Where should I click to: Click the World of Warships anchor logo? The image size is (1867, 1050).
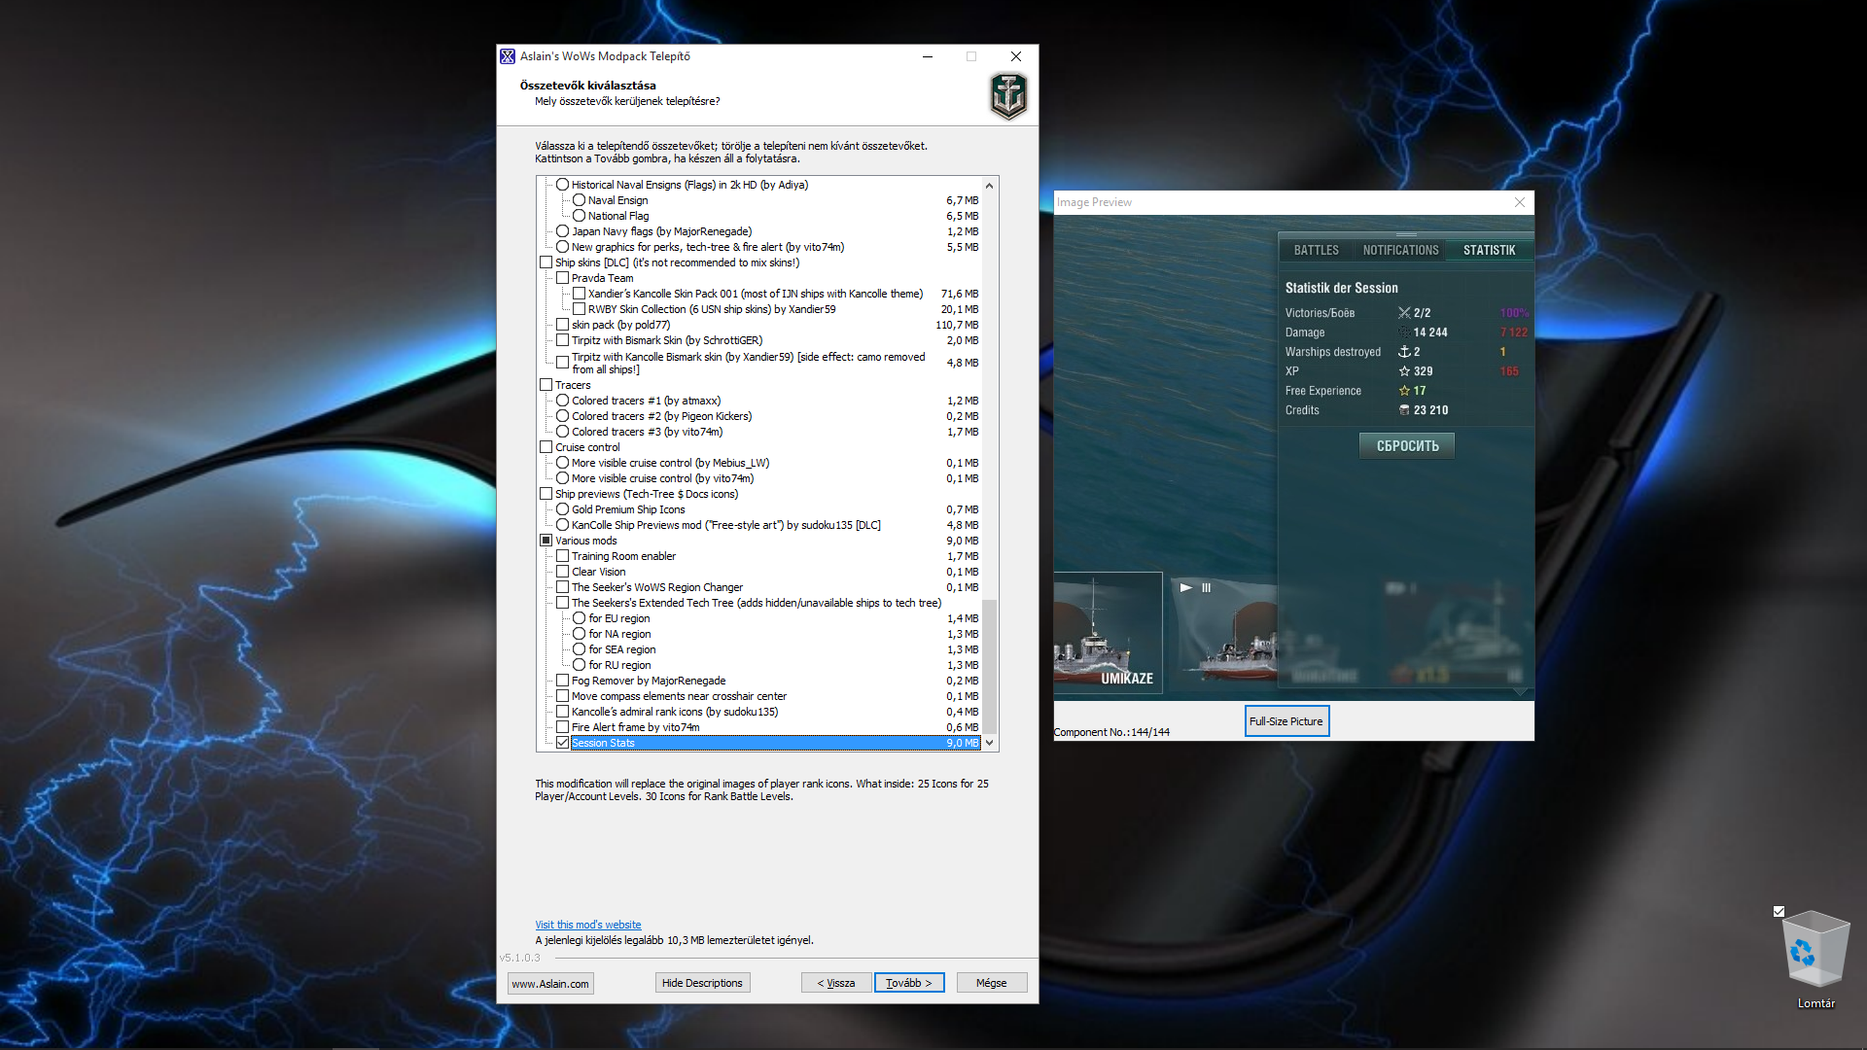(1008, 96)
